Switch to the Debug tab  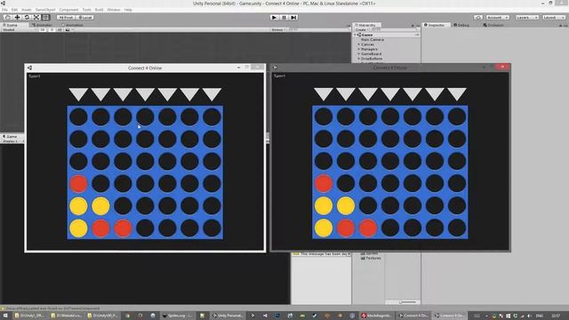462,25
